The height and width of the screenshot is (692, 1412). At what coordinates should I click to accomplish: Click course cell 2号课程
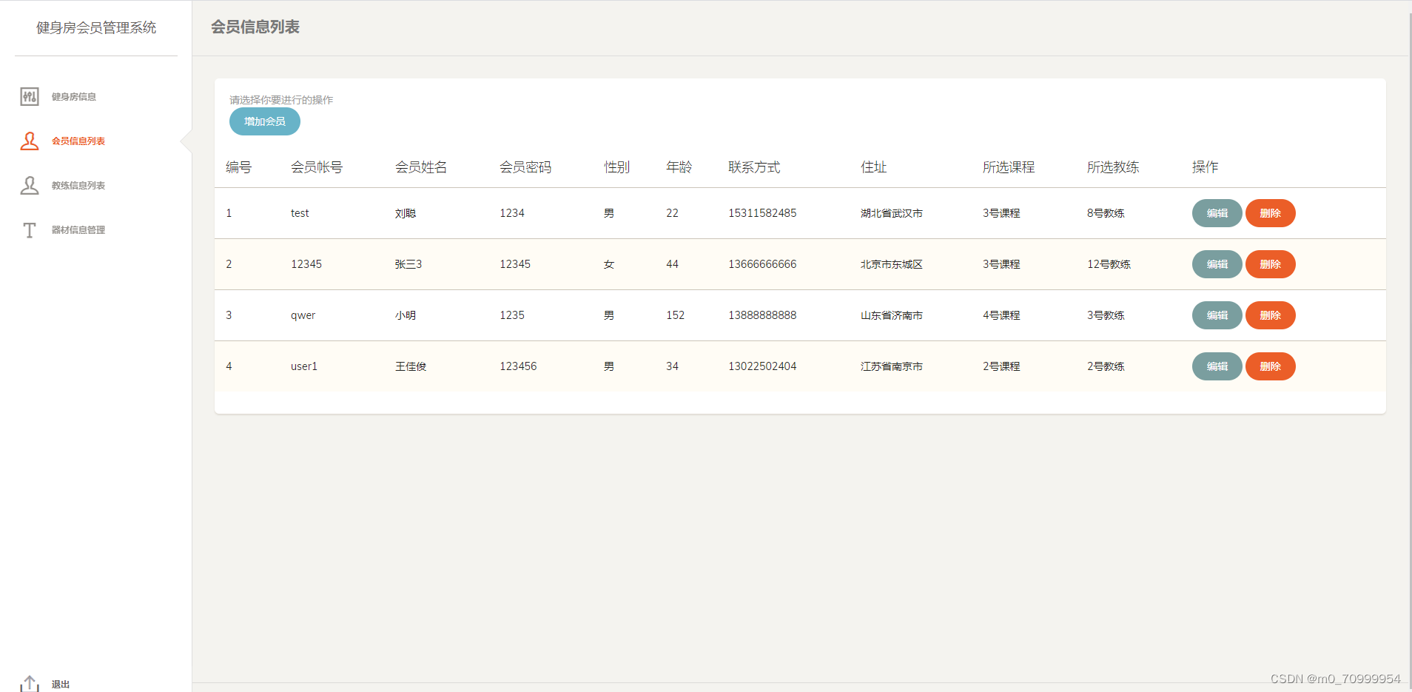point(1001,366)
